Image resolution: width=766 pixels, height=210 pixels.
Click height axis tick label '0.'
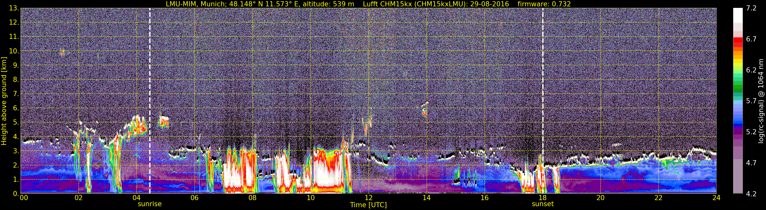click(x=16, y=194)
